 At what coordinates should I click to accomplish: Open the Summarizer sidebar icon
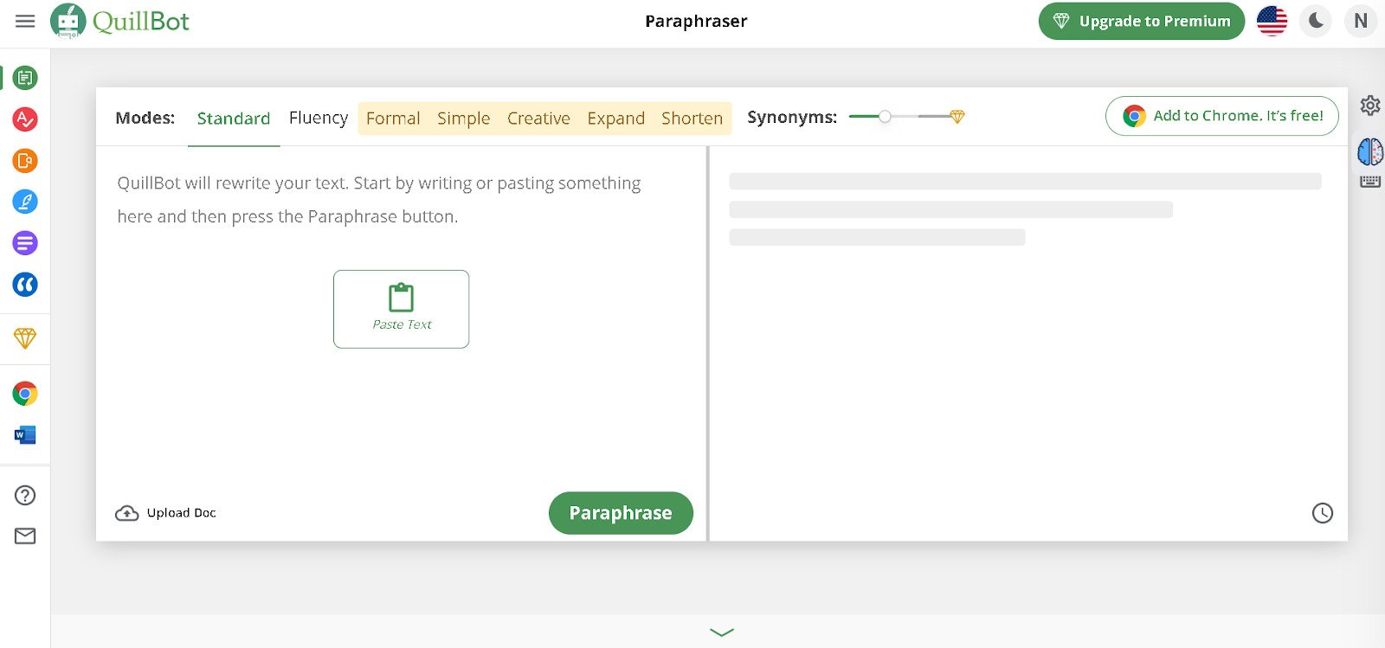coord(25,243)
